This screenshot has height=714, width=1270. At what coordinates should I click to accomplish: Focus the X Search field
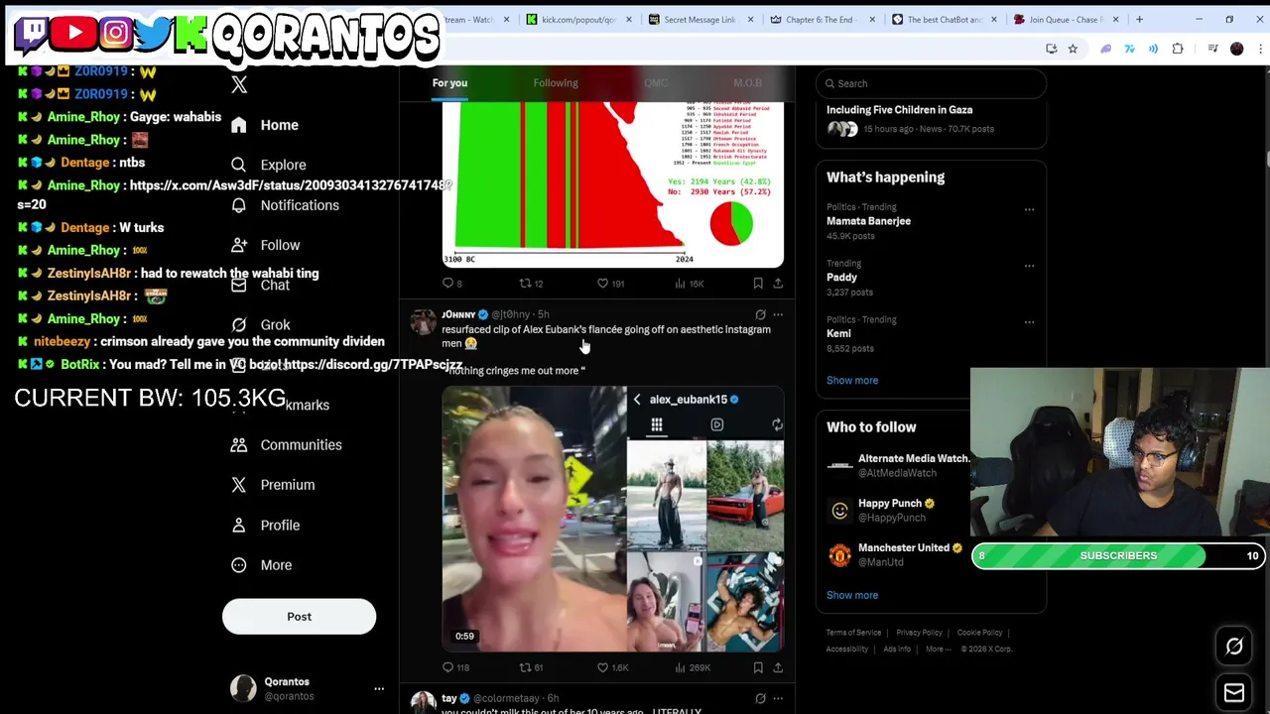click(x=931, y=83)
